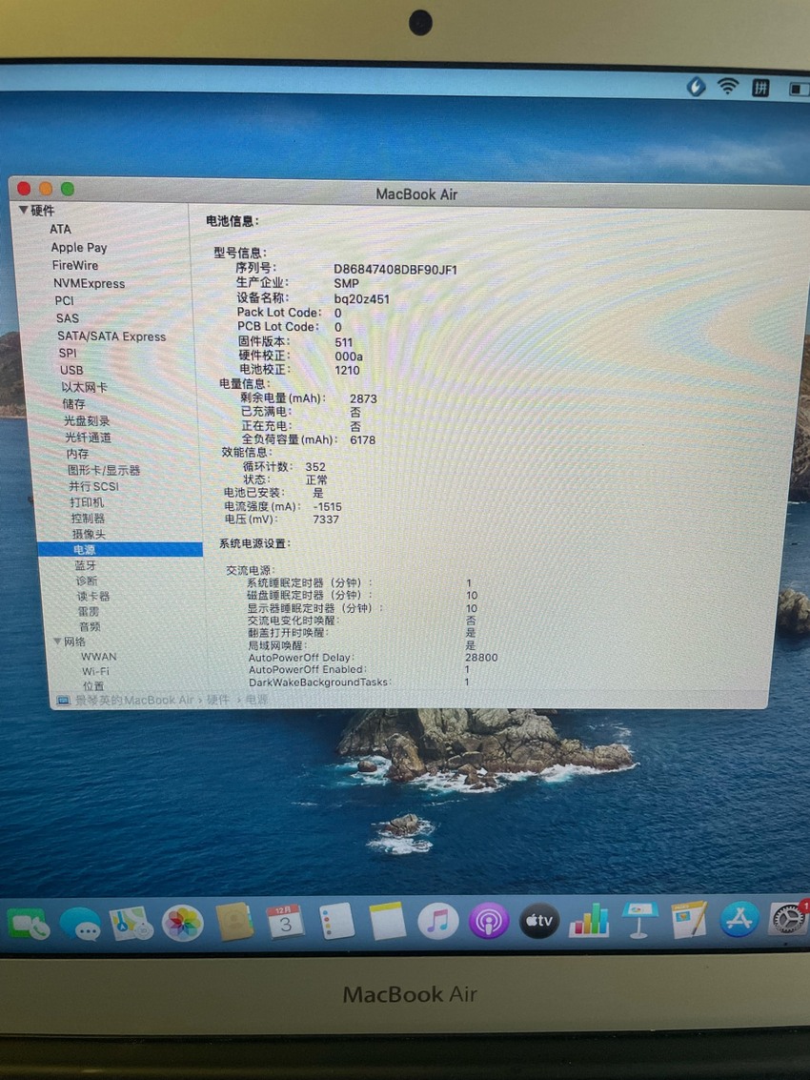Click MacBook Air window title bar
810x1080 pixels.
pyautogui.click(x=416, y=194)
